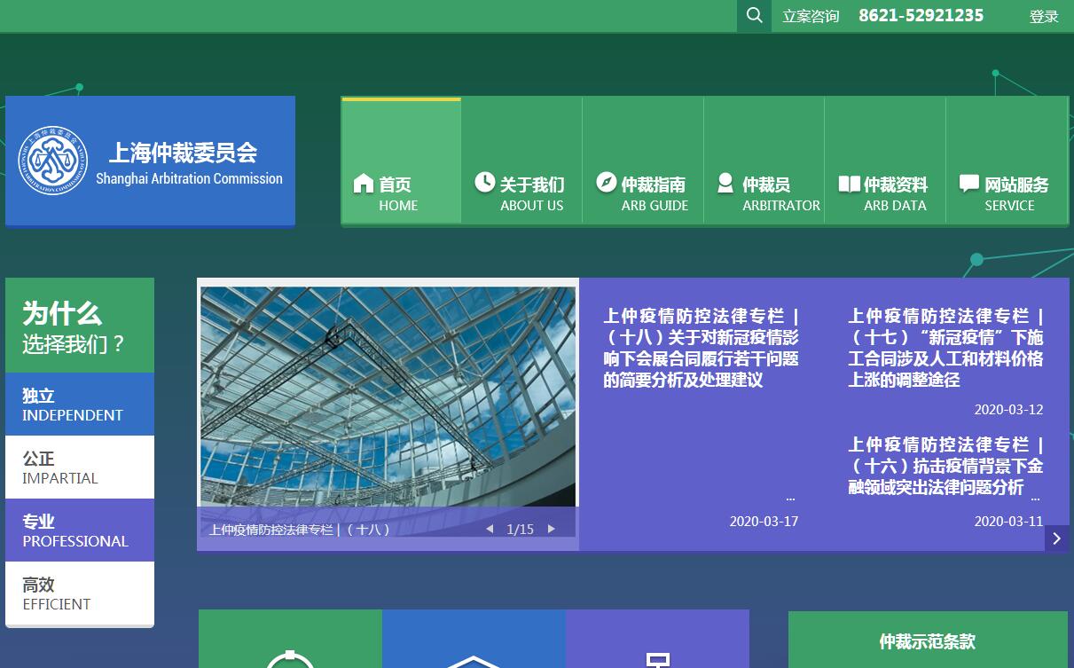The image size is (1074, 668).
Task: Click the slideshow caption 上仲疫情防控法律专栏 (十八)
Action: point(300,530)
